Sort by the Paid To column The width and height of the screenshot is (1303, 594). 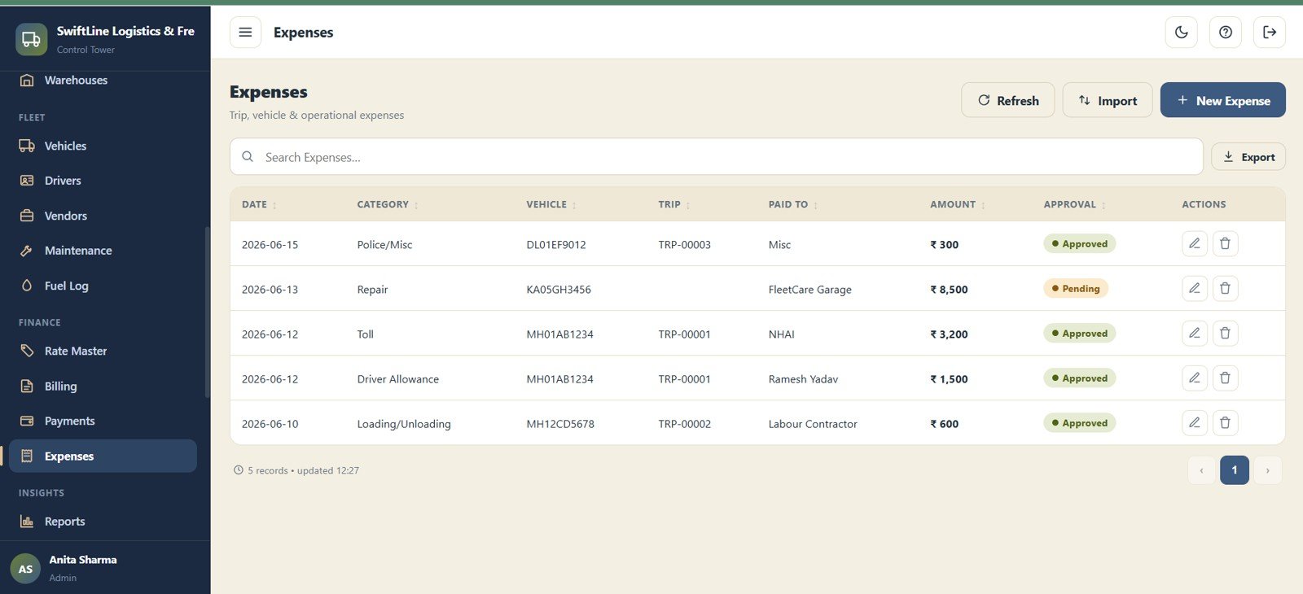(793, 204)
